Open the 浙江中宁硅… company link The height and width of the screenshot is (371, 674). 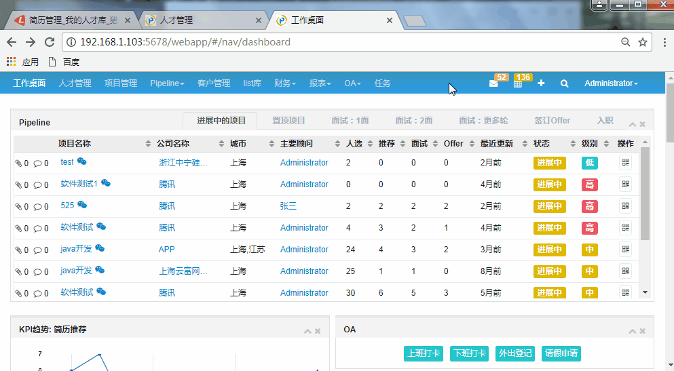(x=183, y=163)
